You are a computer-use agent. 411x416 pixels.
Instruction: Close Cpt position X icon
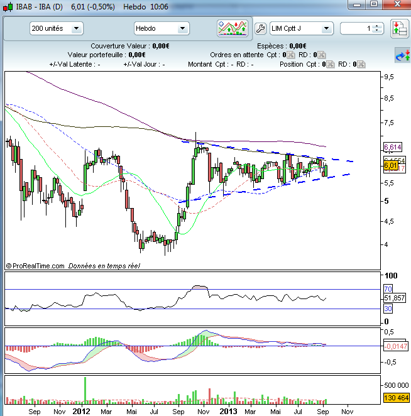coord(330,64)
